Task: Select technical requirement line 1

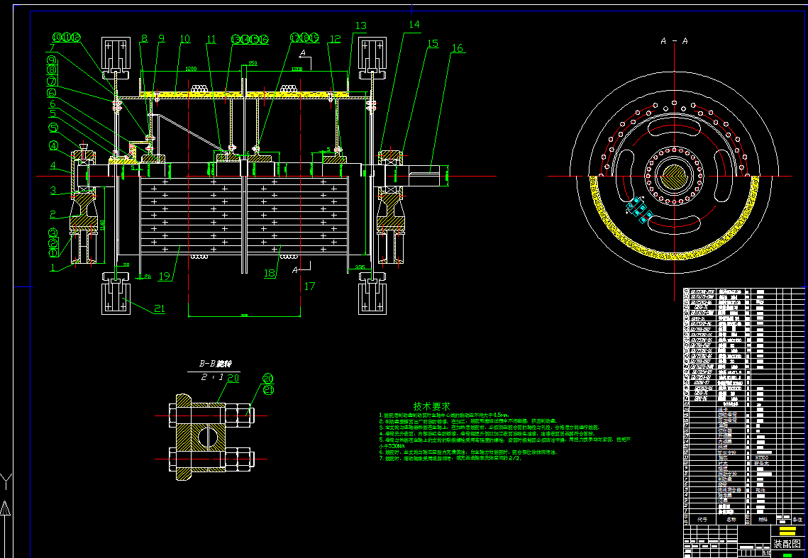Action: 444,415
